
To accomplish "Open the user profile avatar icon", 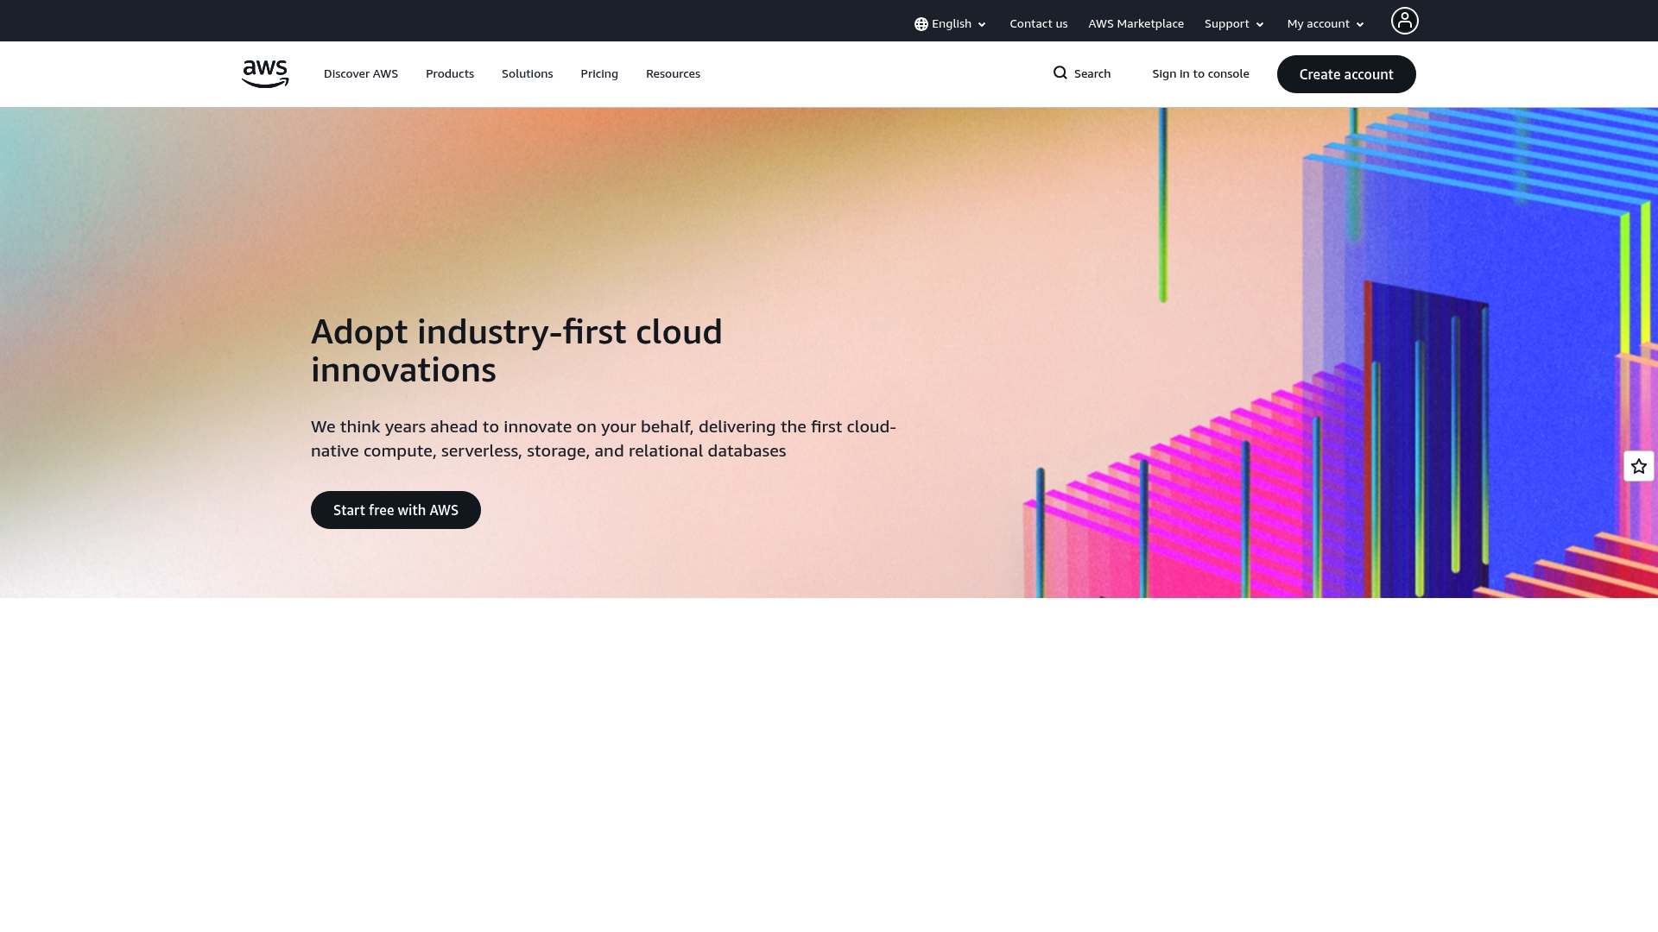I will click(x=1404, y=21).
